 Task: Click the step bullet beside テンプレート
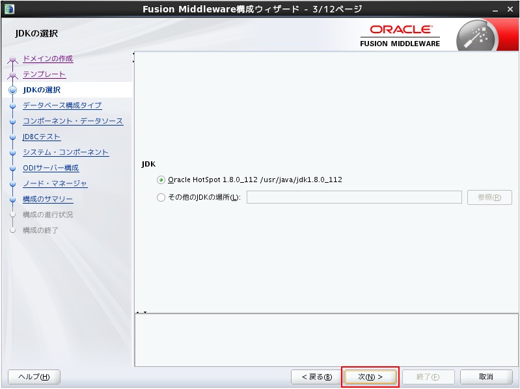coord(12,75)
